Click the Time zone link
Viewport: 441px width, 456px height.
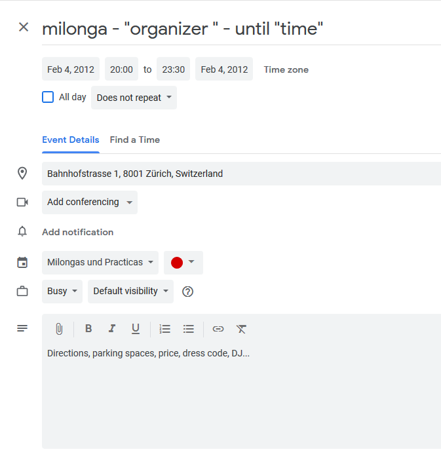pos(286,70)
